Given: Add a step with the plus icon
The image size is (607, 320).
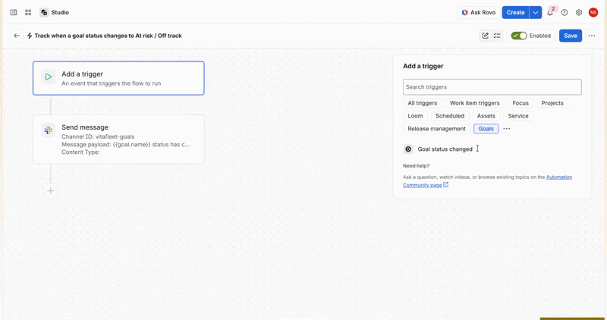Looking at the screenshot, I should [51, 191].
